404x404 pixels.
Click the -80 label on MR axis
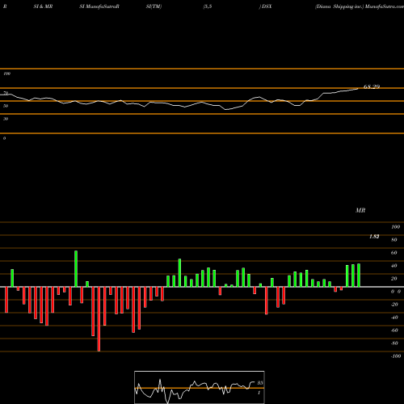[x=394, y=343]
